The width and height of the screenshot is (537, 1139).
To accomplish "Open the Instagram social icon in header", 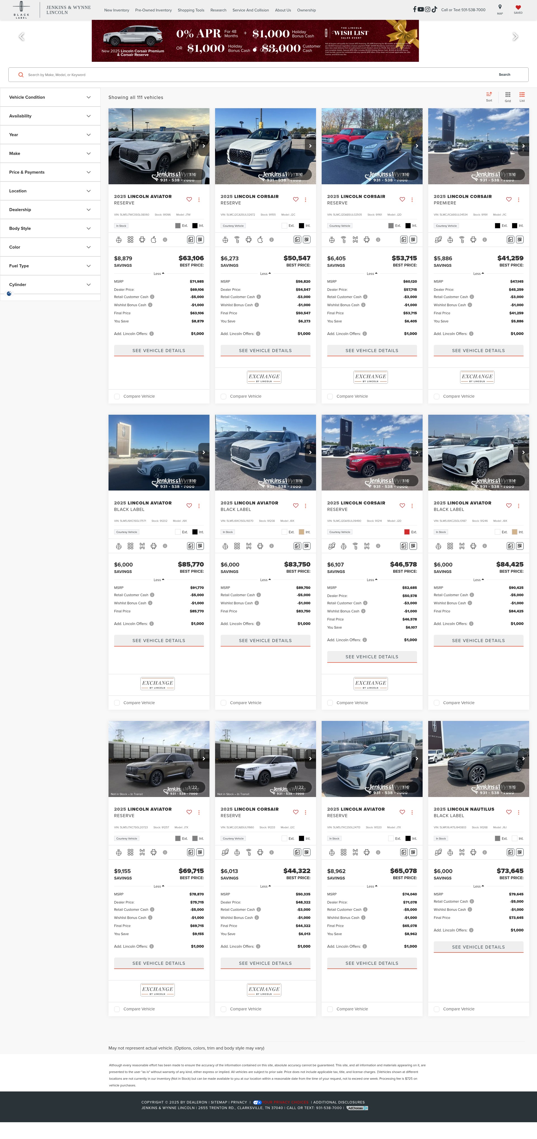I will pyautogui.click(x=428, y=9).
